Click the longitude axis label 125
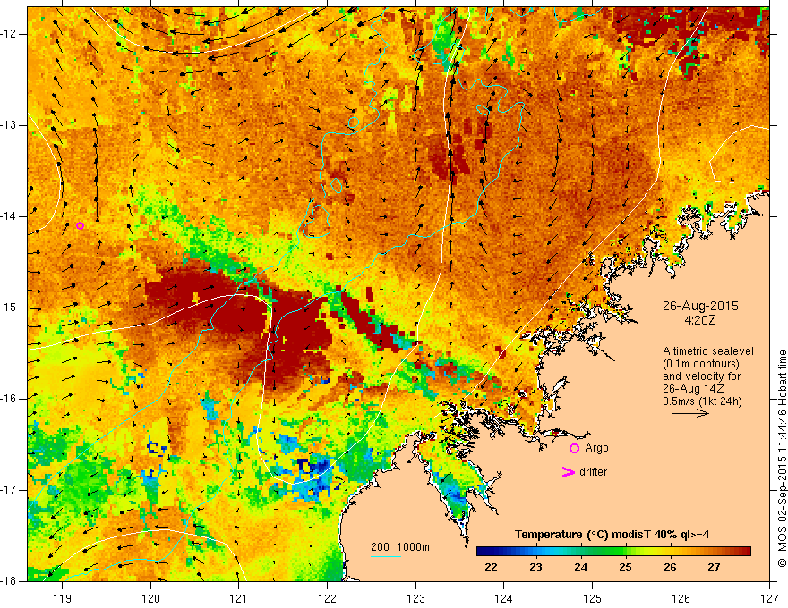This screenshot has width=788, height=608. [593, 598]
